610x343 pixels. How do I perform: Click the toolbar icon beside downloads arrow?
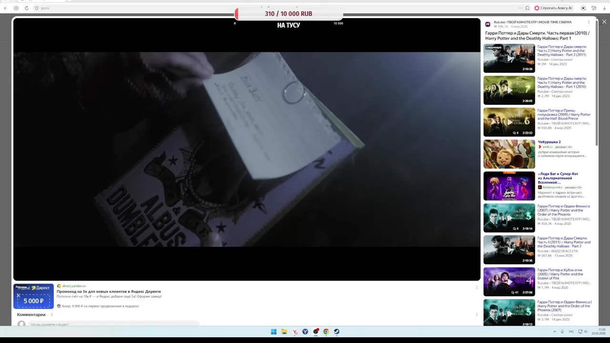[594, 8]
